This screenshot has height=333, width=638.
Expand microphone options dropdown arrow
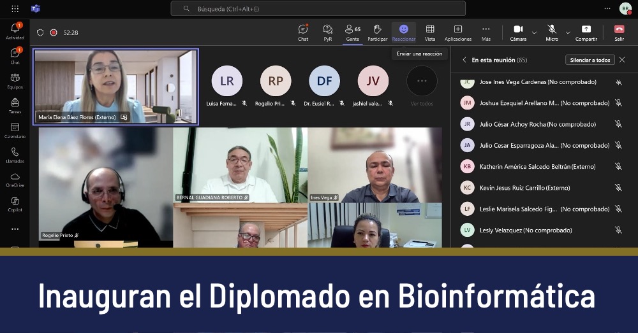click(568, 32)
